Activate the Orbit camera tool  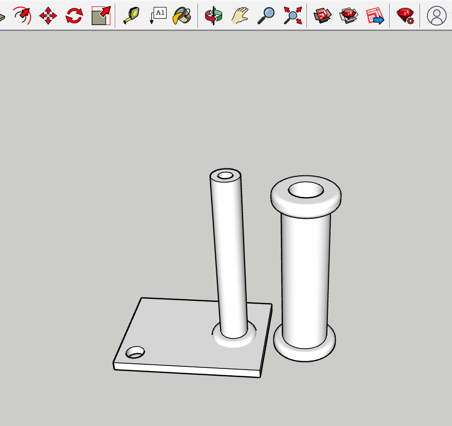point(214,16)
